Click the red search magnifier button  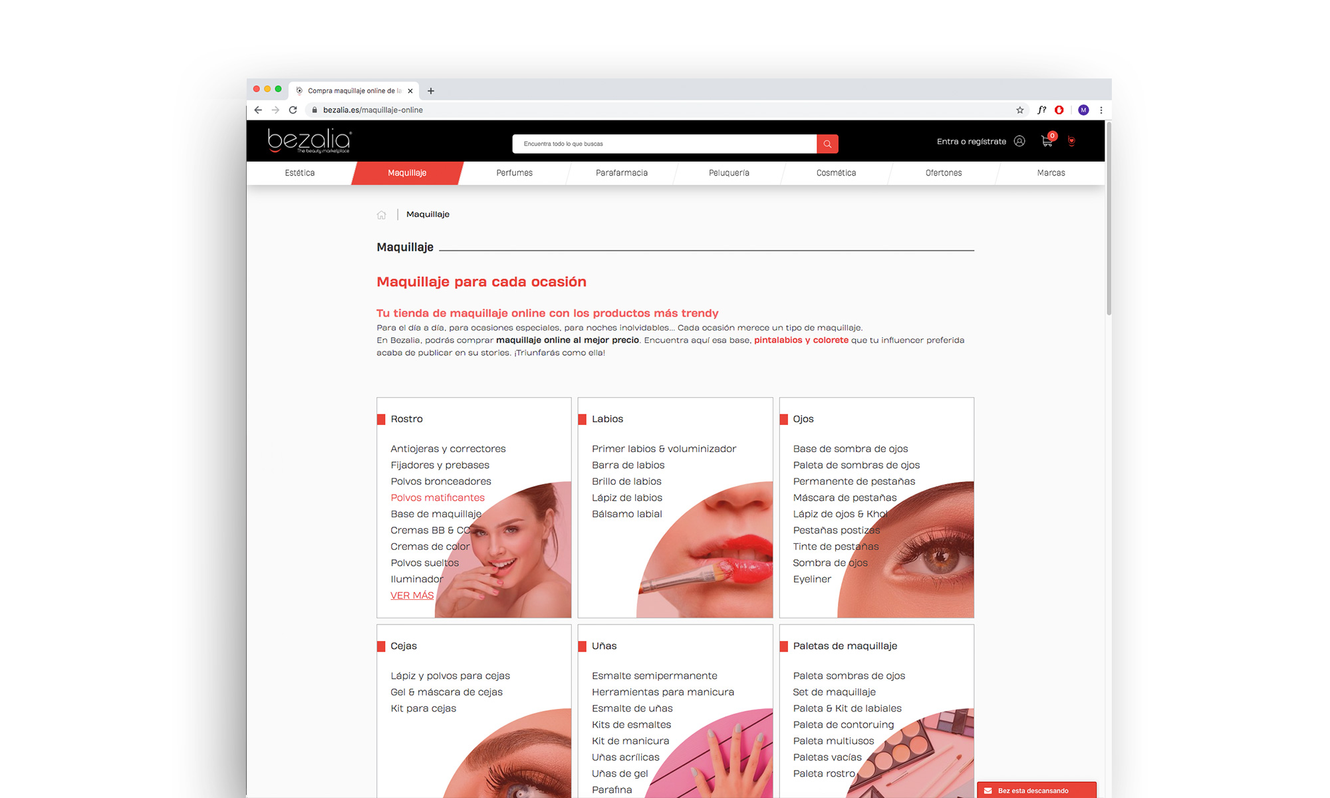(x=827, y=144)
